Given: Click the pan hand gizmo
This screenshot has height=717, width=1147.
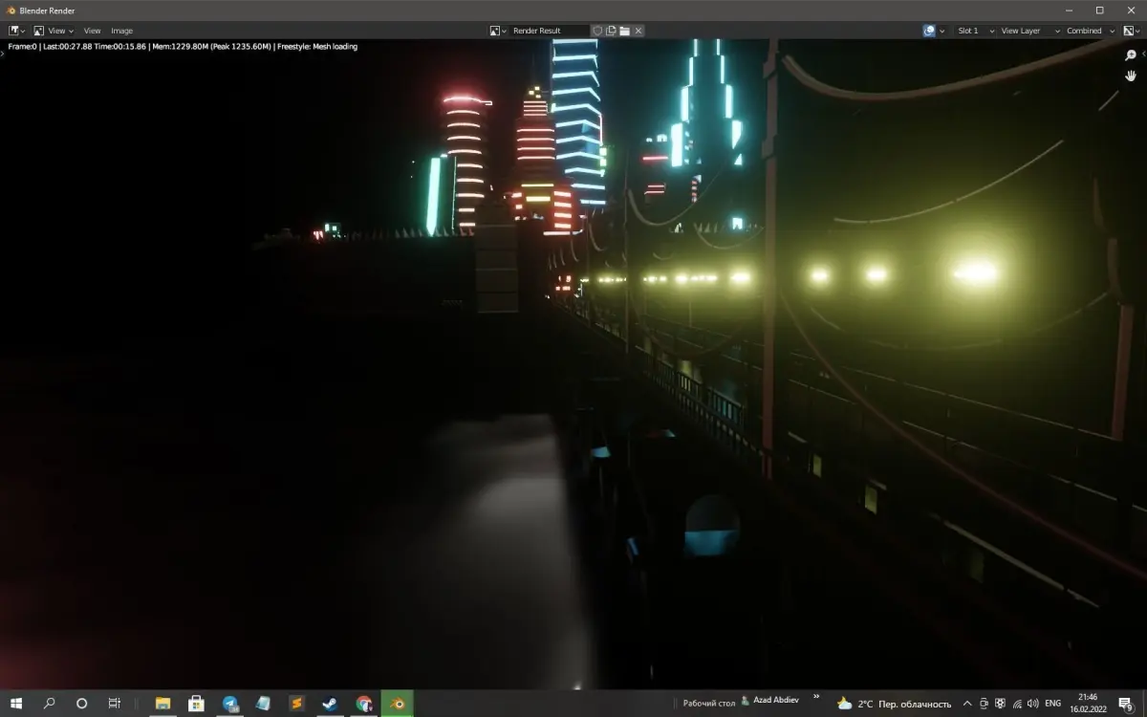Looking at the screenshot, I should click(1131, 76).
